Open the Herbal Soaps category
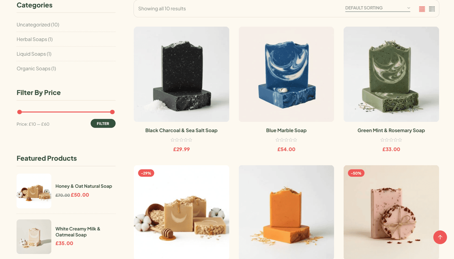The width and height of the screenshot is (454, 259). point(35,39)
